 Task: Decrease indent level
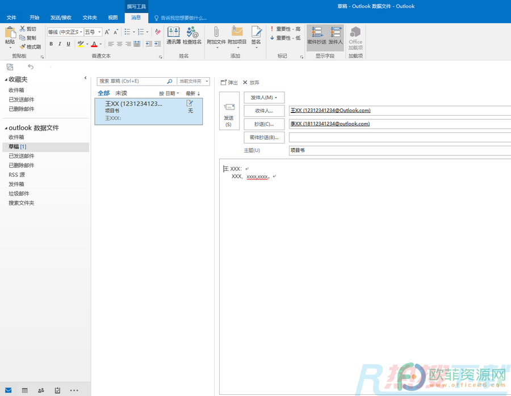[x=149, y=44]
